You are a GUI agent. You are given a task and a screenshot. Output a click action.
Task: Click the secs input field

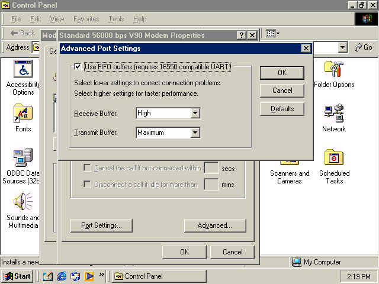211,167
